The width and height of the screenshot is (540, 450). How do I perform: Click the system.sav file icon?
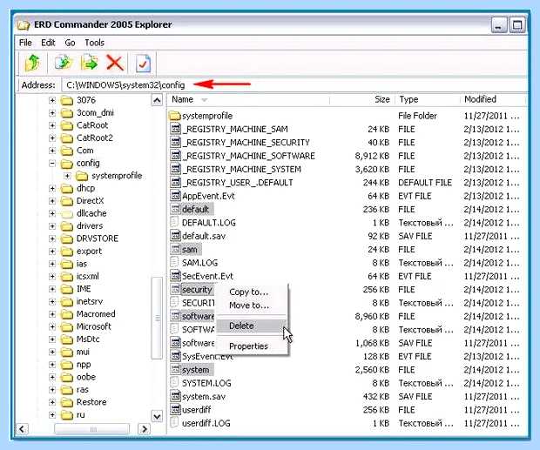(x=176, y=396)
